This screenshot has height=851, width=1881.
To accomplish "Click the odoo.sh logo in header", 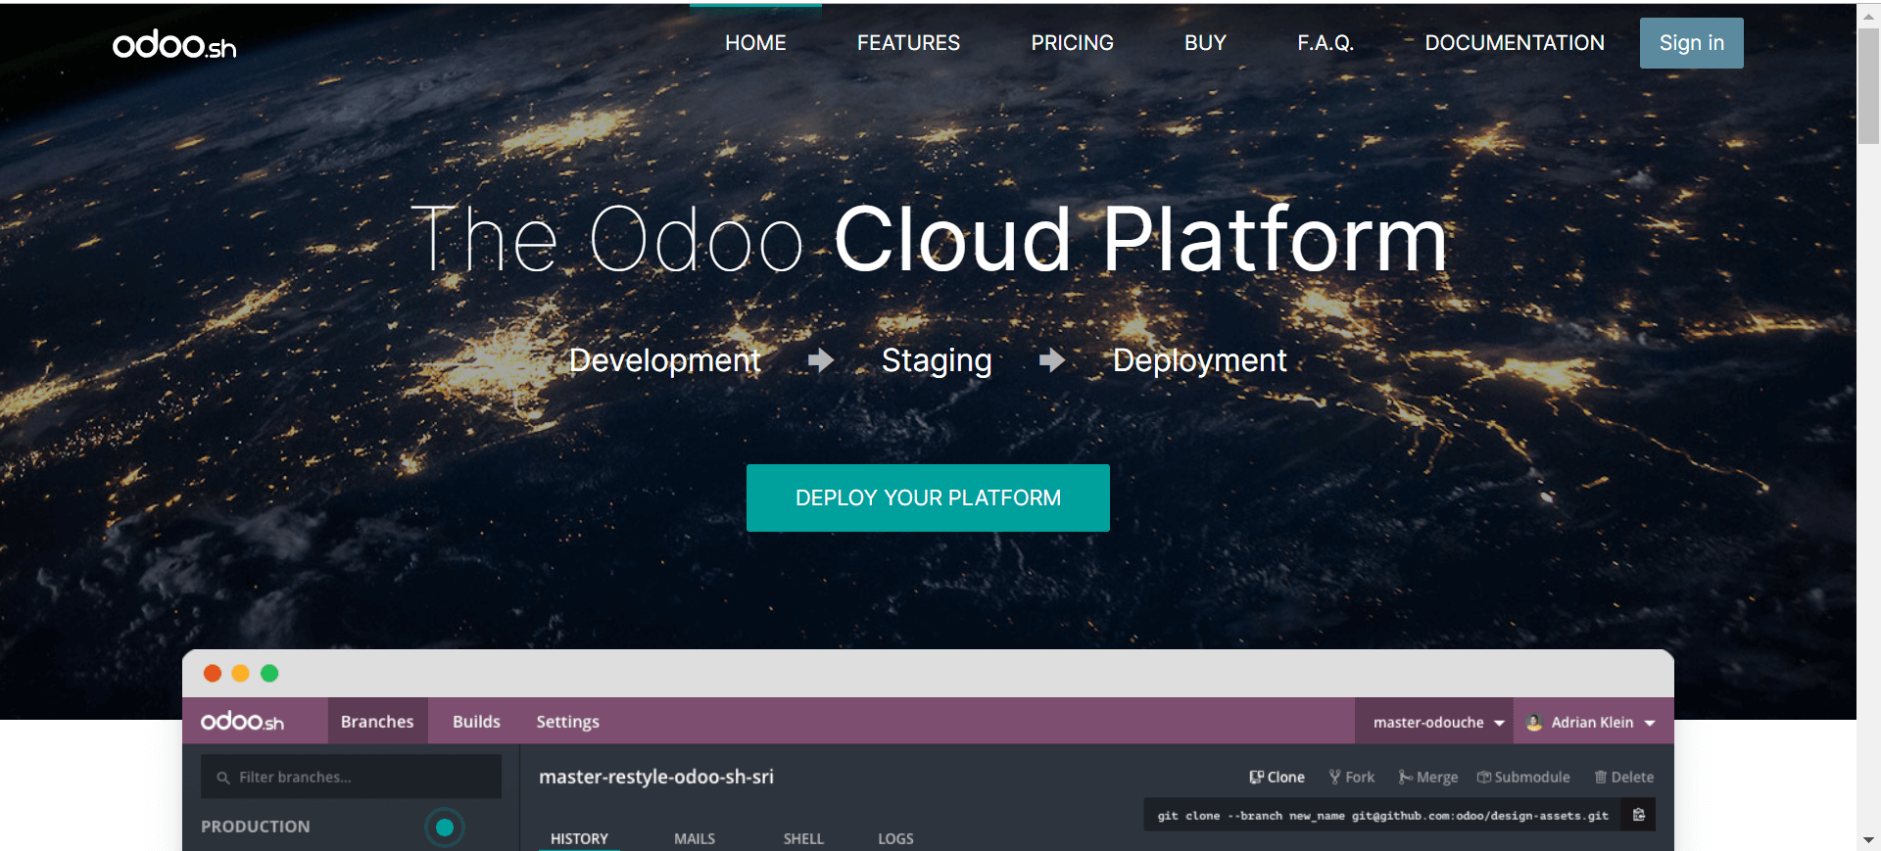I will click(x=174, y=45).
